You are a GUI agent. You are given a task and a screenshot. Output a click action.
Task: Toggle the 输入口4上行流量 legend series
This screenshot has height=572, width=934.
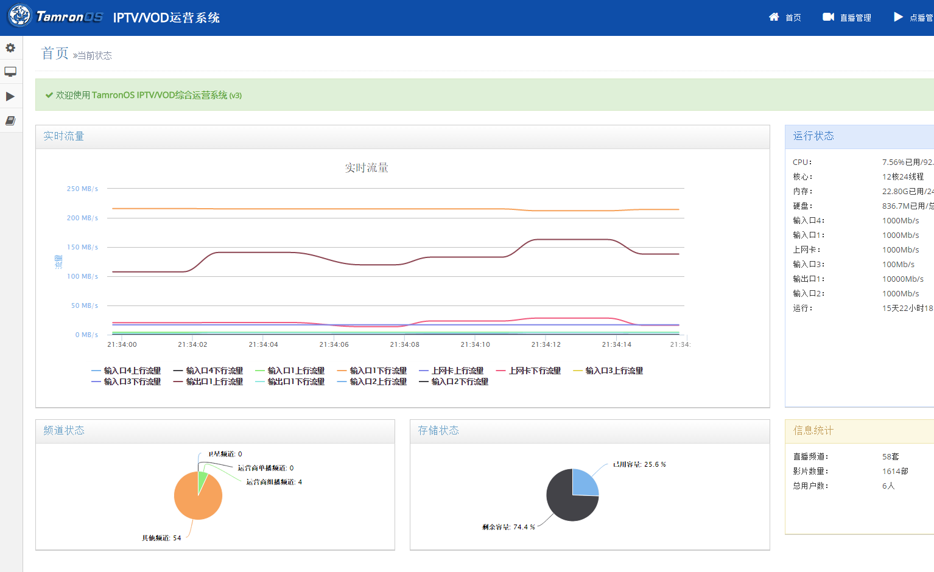(126, 371)
